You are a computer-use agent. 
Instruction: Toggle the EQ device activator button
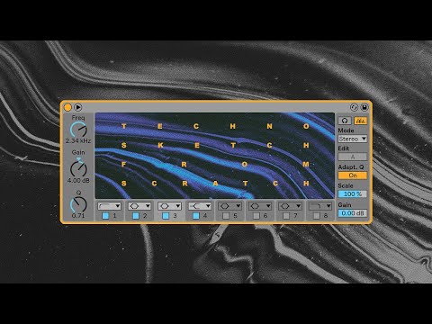68,107
